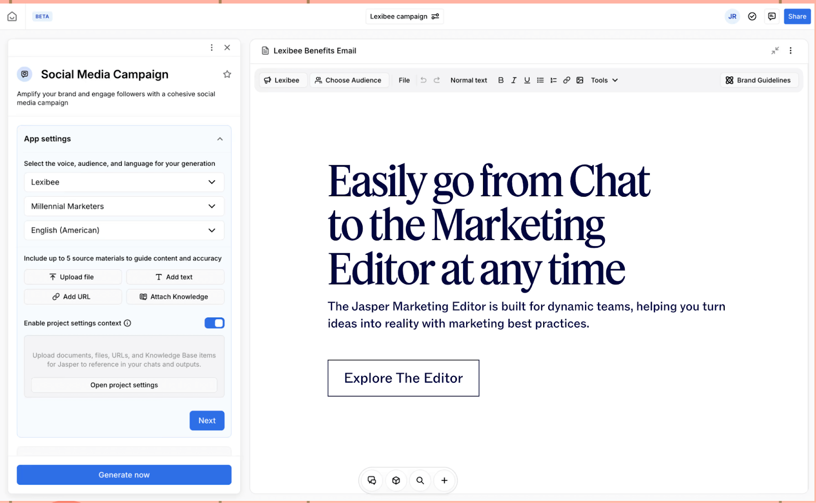This screenshot has height=503, width=816.
Task: Click the undo arrow in the editor toolbar
Action: (x=424, y=80)
